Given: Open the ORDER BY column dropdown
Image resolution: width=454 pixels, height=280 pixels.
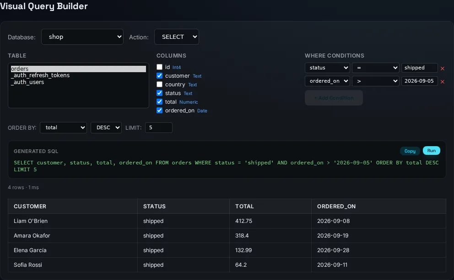Looking at the screenshot, I should [x=64, y=127].
